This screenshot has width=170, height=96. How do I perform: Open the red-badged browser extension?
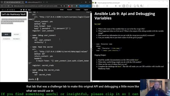[69, 6]
